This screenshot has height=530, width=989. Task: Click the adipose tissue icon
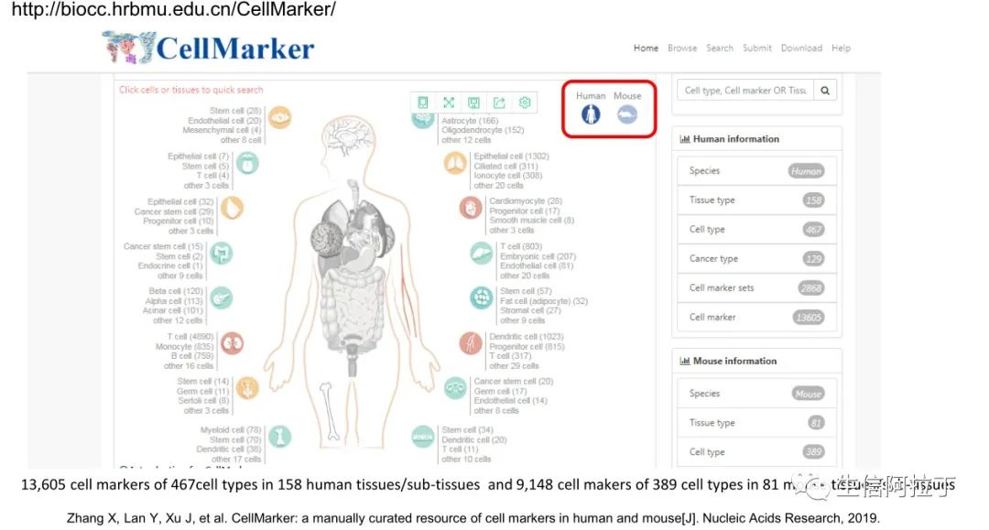coord(482,298)
